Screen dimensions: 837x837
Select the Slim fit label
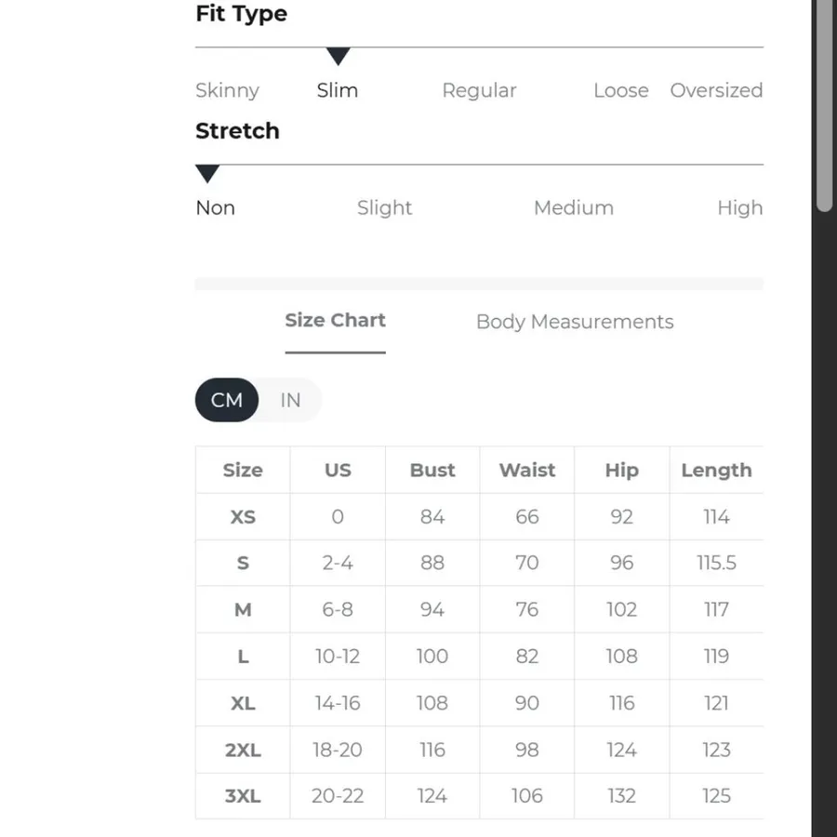click(x=338, y=91)
